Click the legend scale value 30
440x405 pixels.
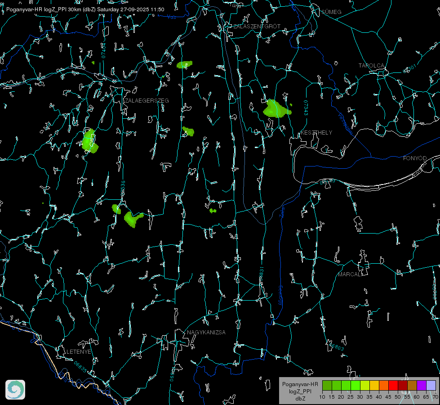click(x=360, y=397)
